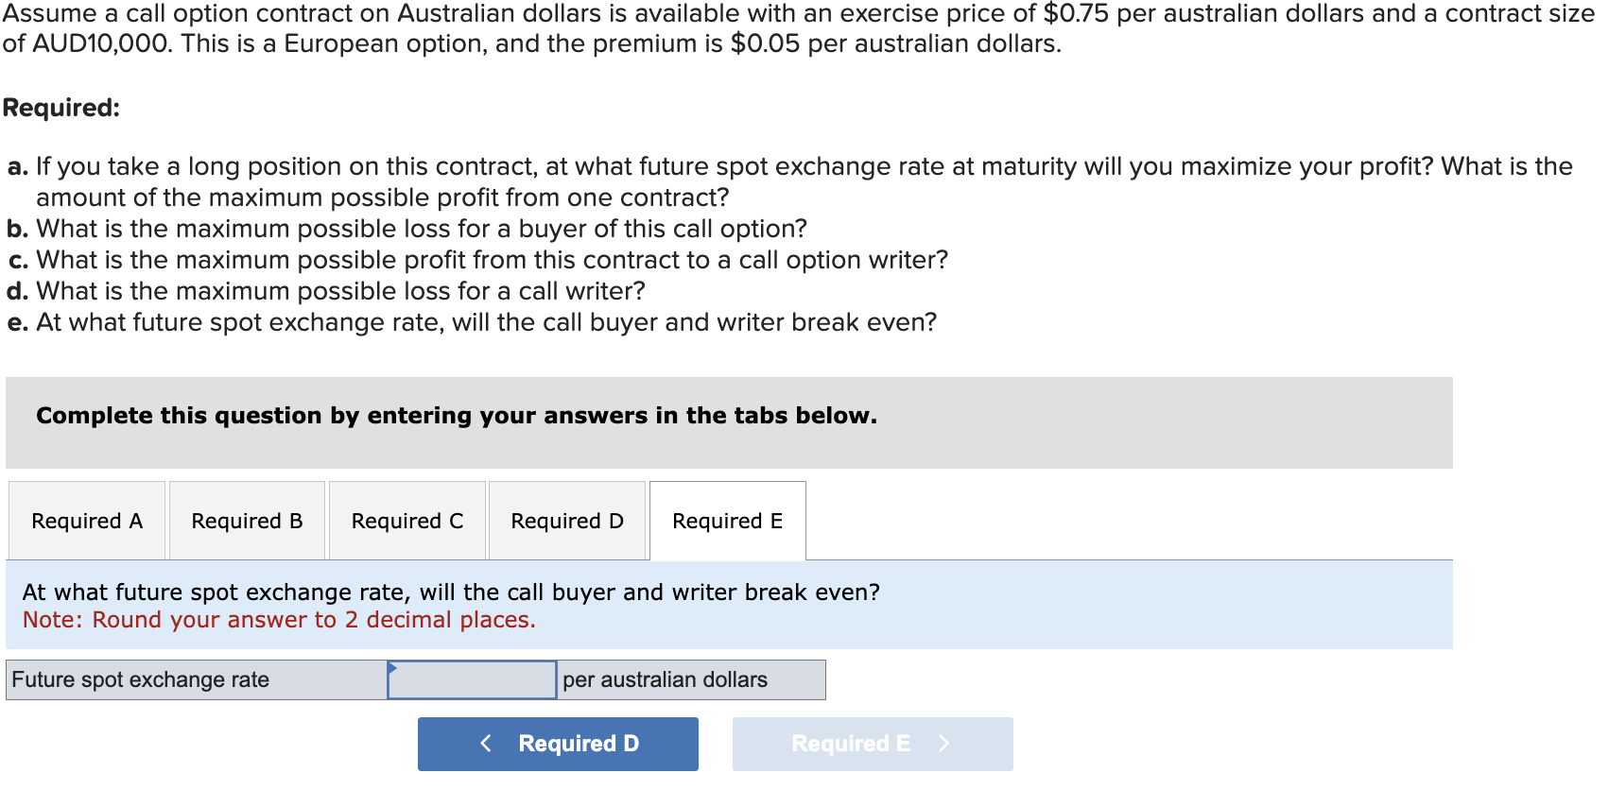Click the Required heading text

(x=61, y=107)
